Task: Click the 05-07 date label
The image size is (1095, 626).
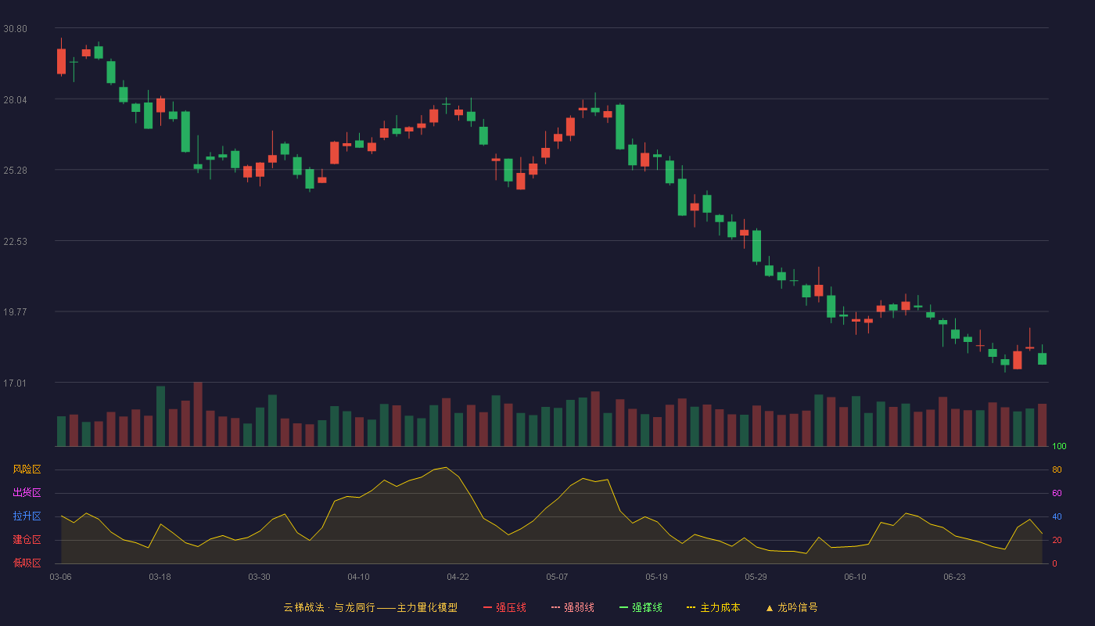Action: pyautogui.click(x=557, y=577)
